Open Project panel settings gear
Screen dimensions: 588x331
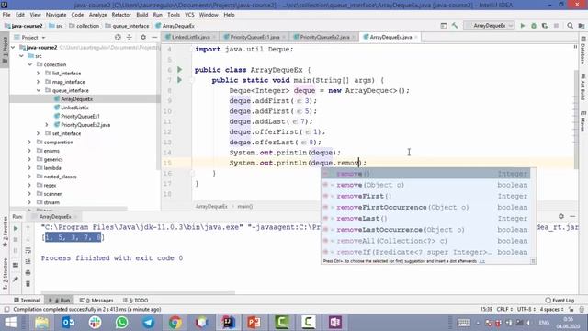(143, 37)
